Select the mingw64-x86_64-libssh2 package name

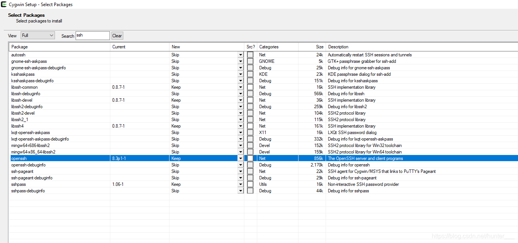click(33, 152)
